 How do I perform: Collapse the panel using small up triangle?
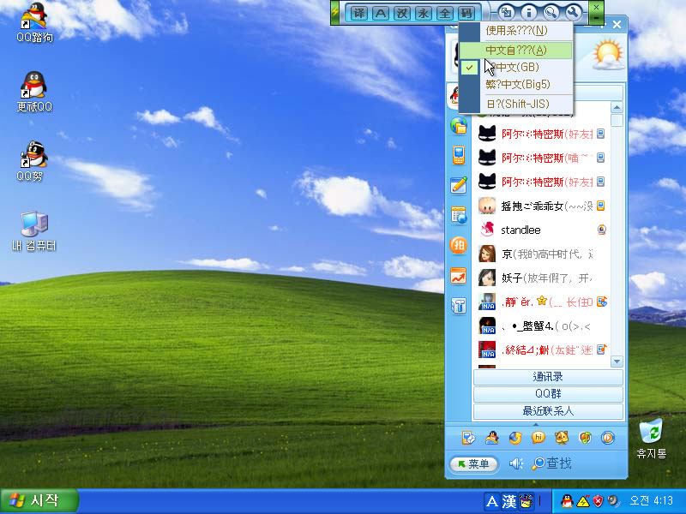pos(536,424)
